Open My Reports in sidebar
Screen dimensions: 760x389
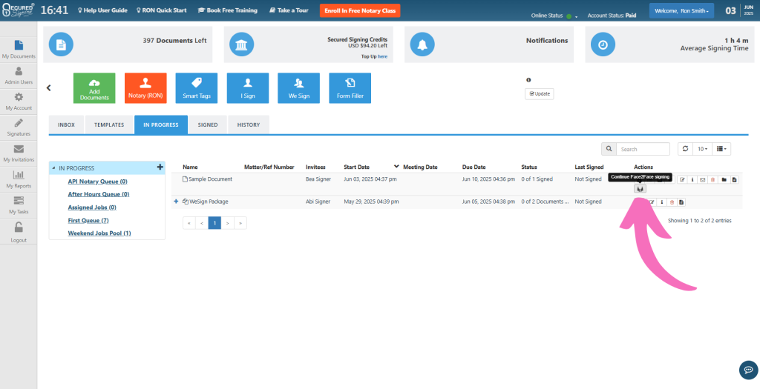click(19, 179)
